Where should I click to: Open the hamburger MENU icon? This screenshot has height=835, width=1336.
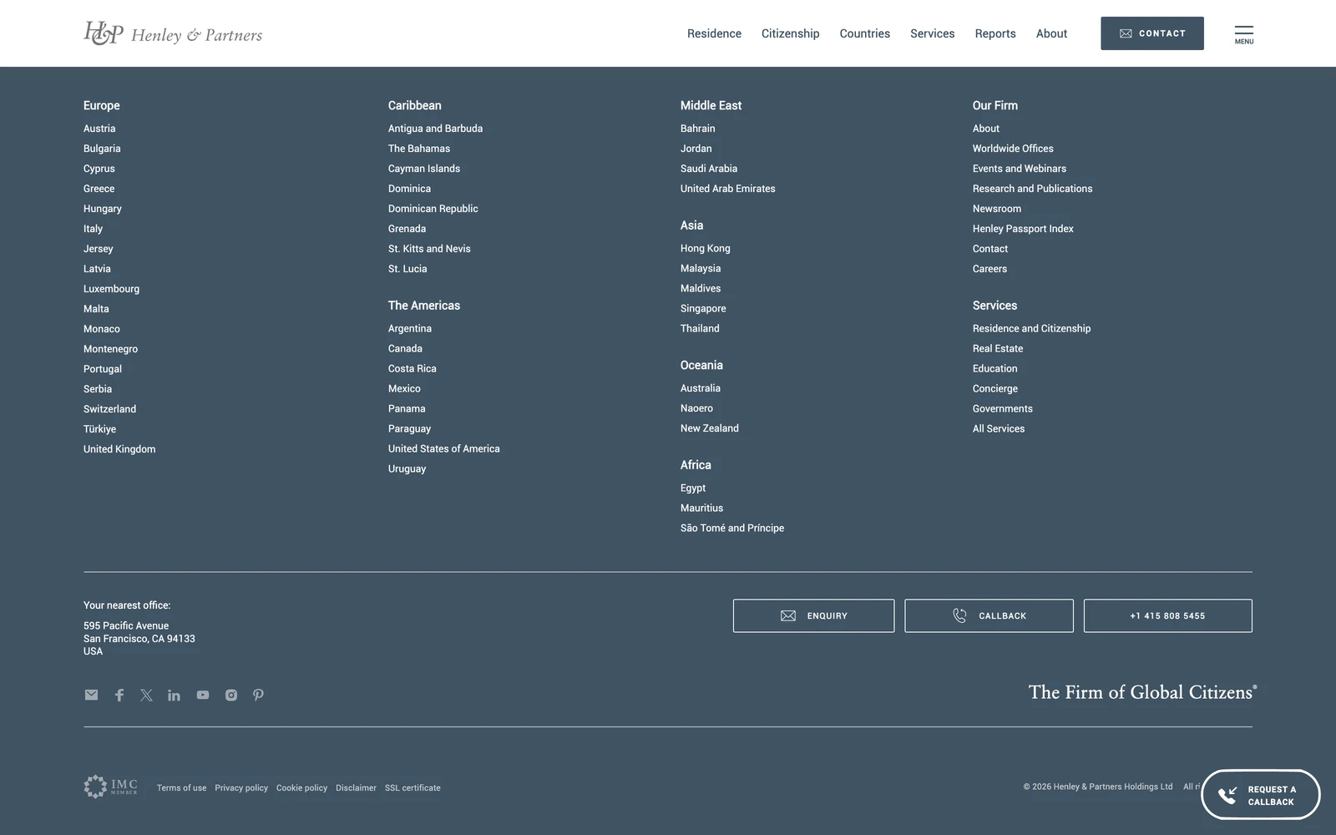tap(1244, 34)
